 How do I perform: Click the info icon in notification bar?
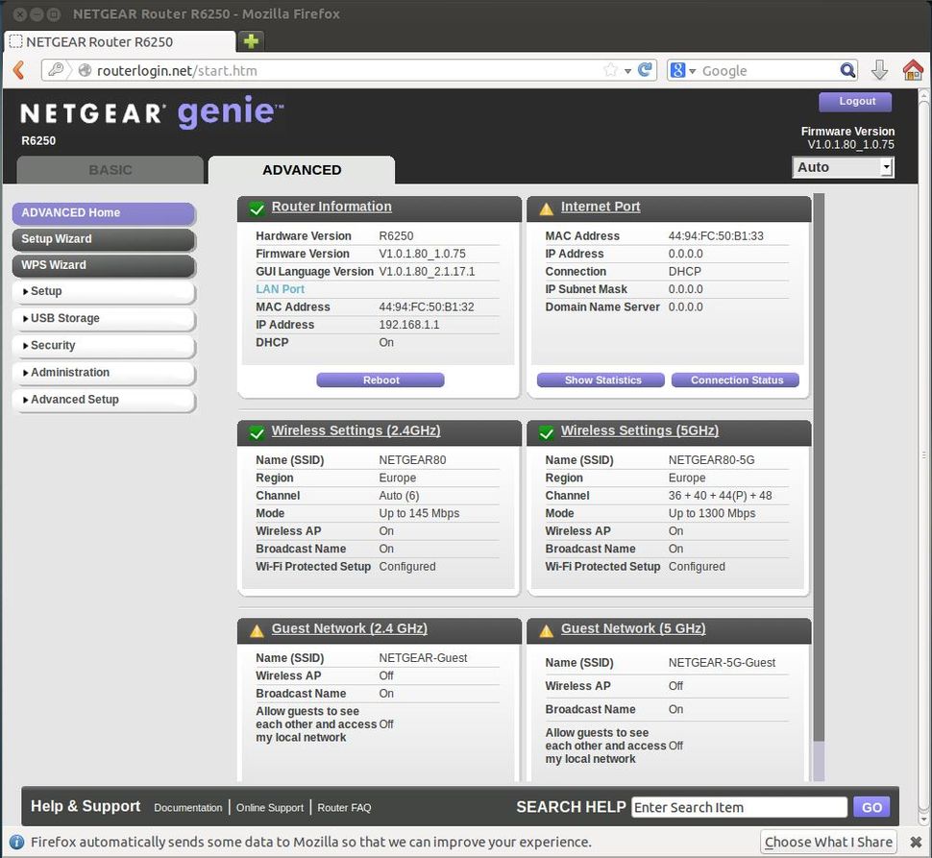pyautogui.click(x=16, y=842)
